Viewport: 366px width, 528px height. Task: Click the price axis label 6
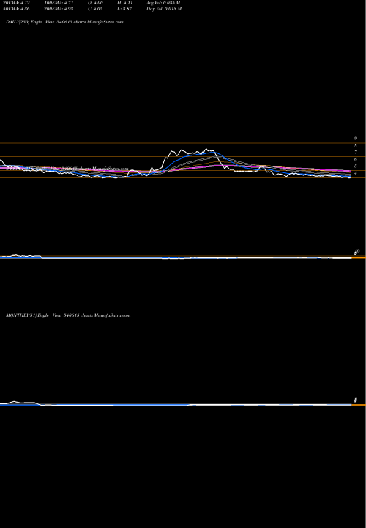click(356, 159)
